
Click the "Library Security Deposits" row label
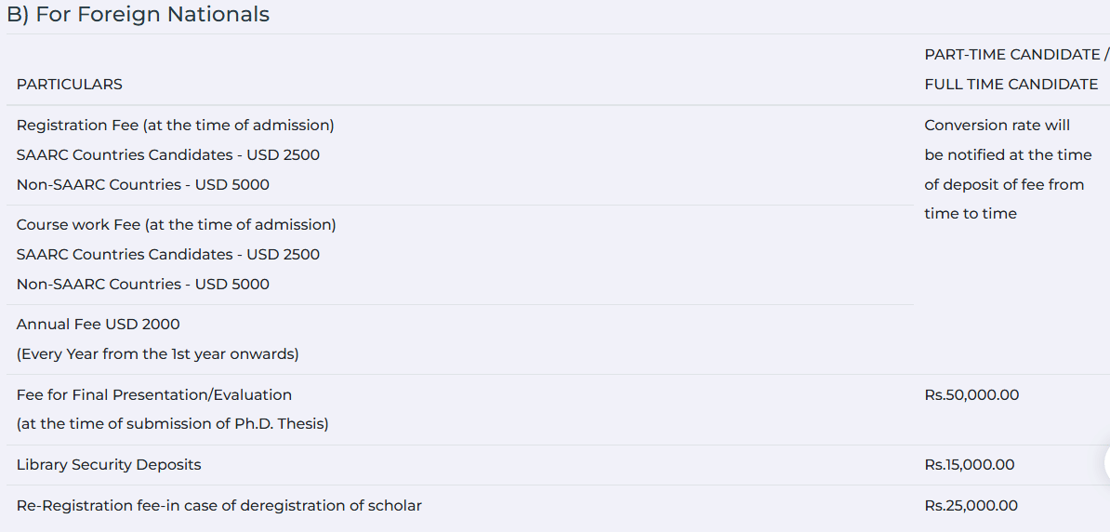coord(108,465)
